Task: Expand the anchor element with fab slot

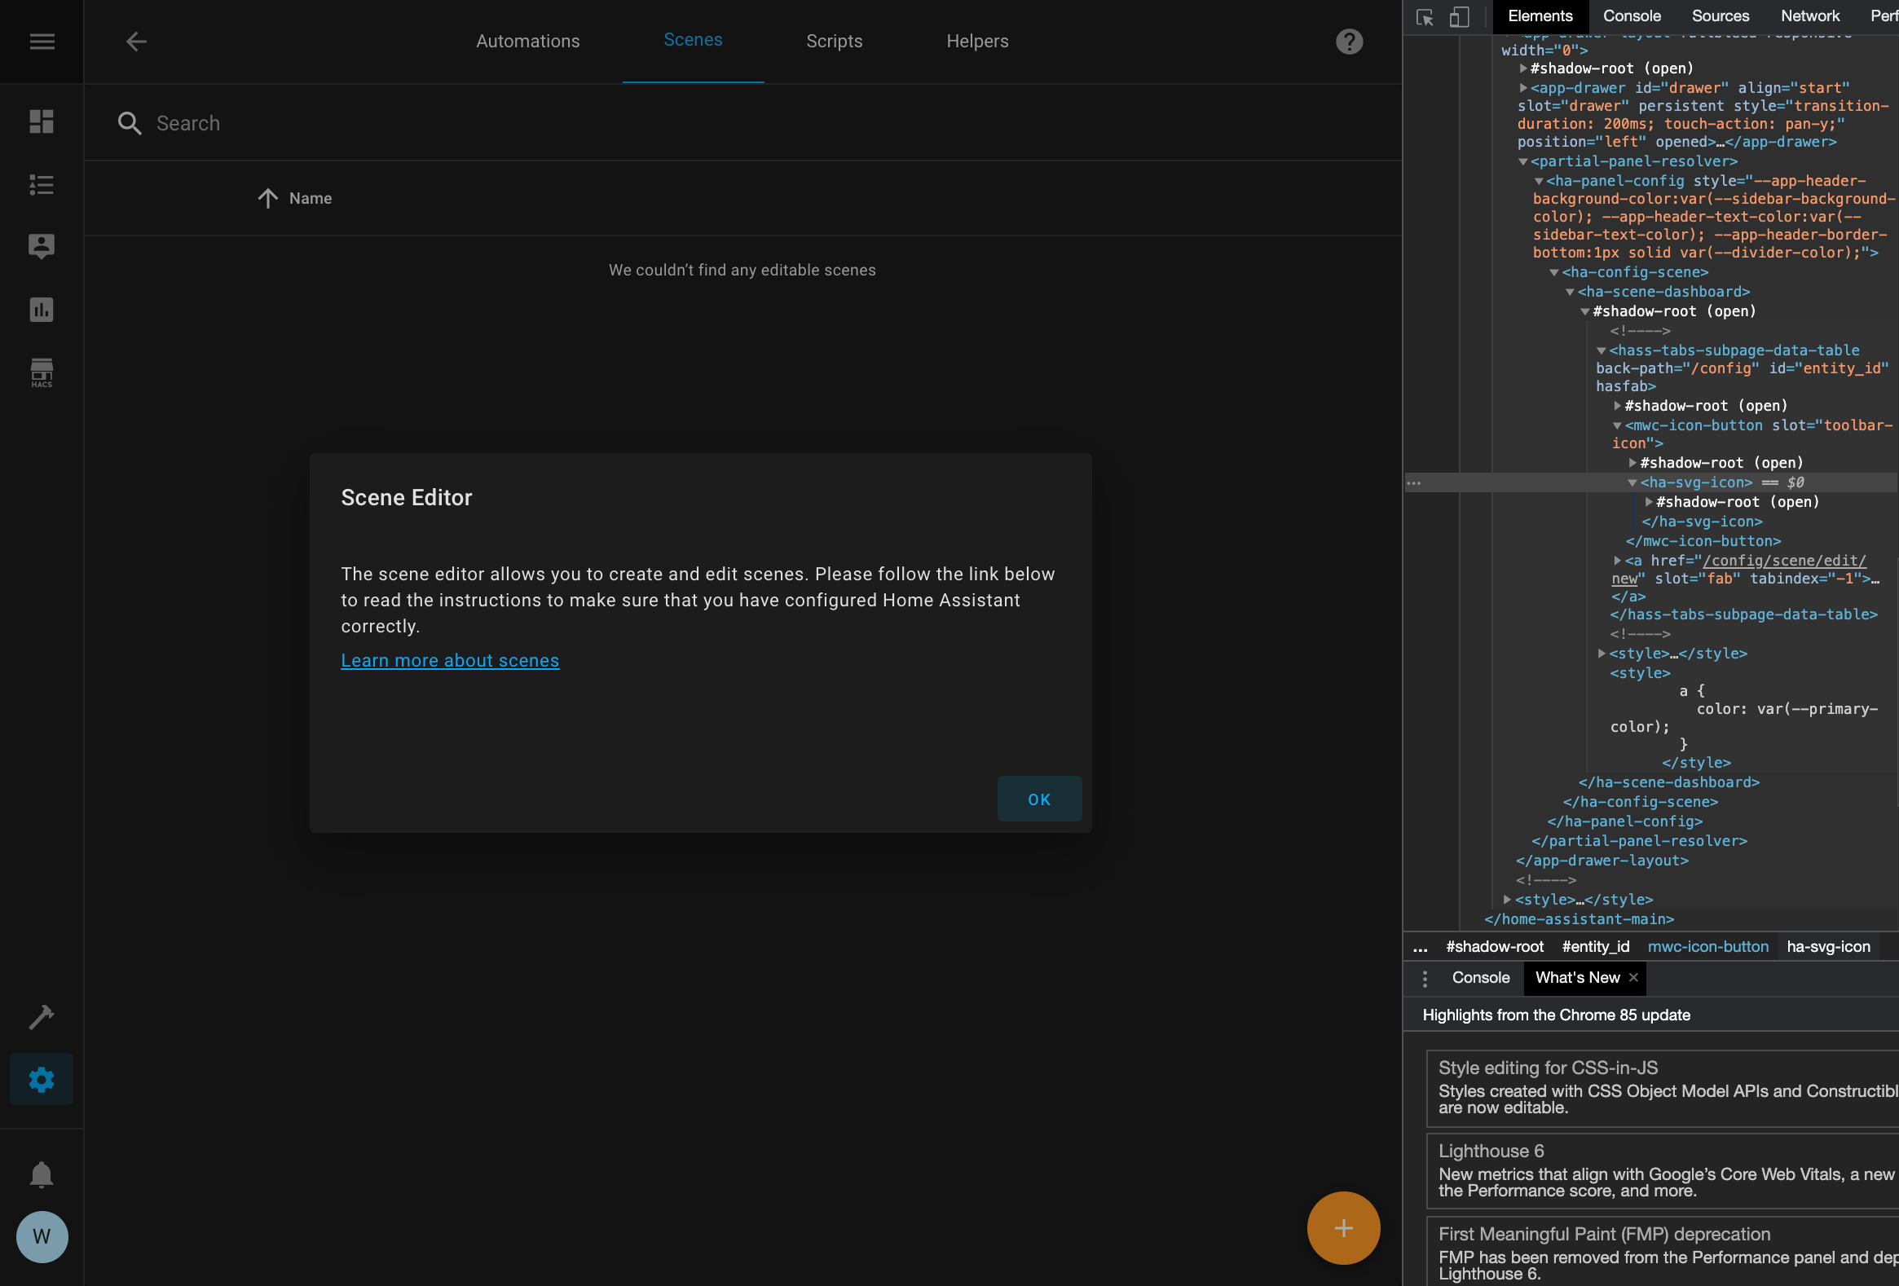Action: [1618, 561]
